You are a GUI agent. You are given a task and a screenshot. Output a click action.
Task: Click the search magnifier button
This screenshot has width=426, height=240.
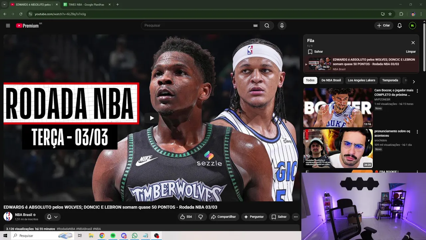[267, 26]
